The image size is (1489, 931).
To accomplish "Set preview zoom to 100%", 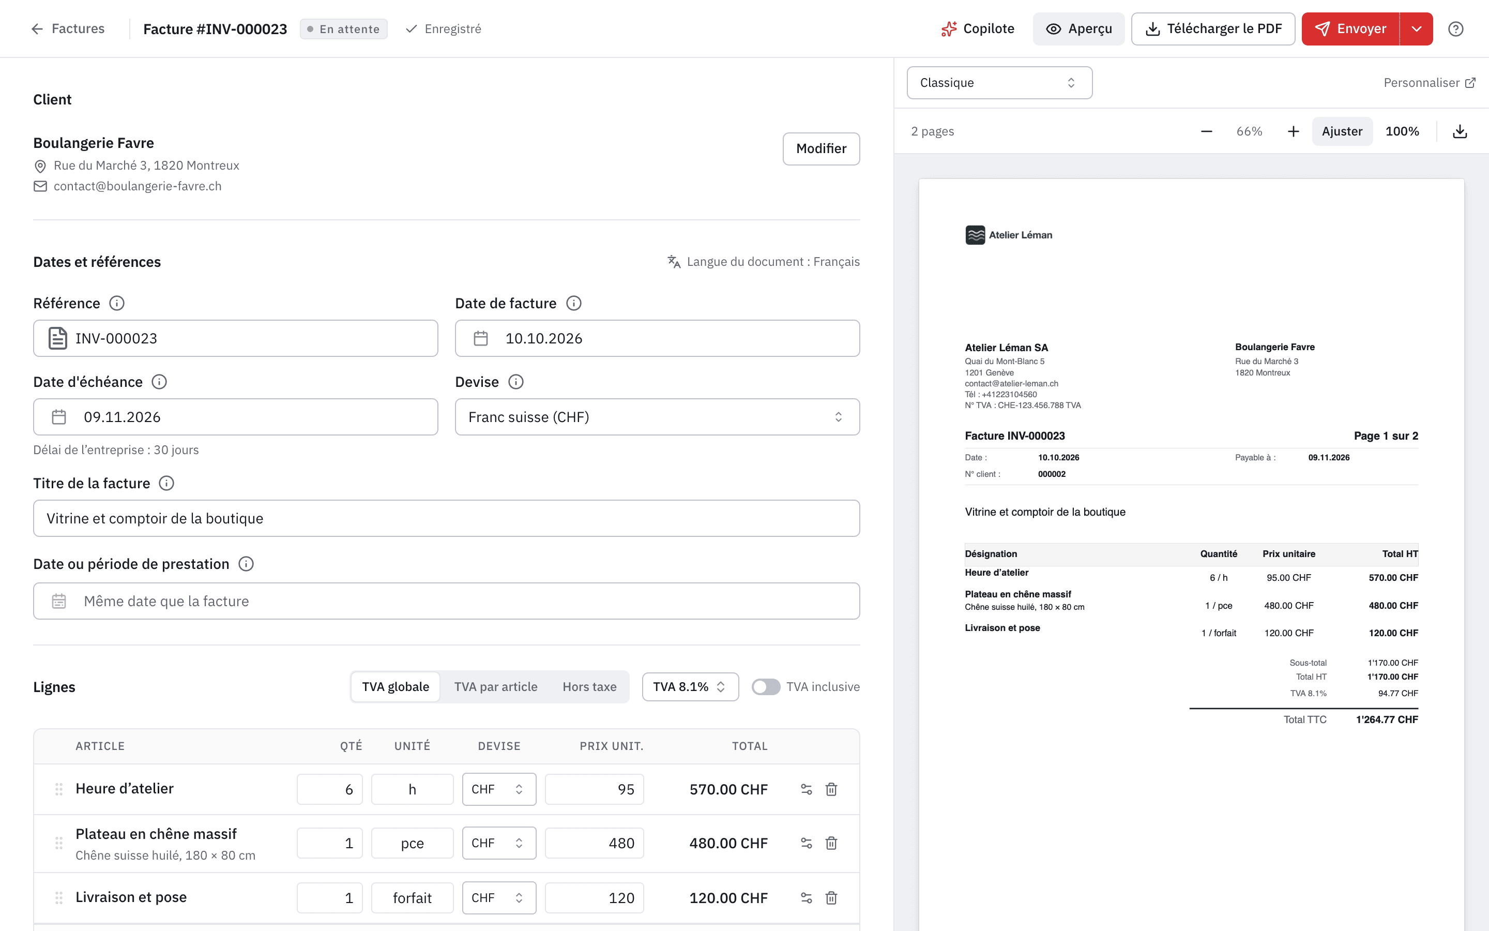I will coord(1402,131).
